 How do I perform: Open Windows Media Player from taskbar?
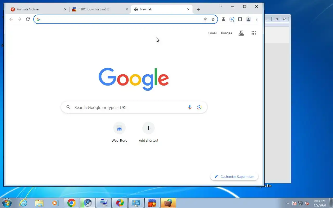point(55,203)
